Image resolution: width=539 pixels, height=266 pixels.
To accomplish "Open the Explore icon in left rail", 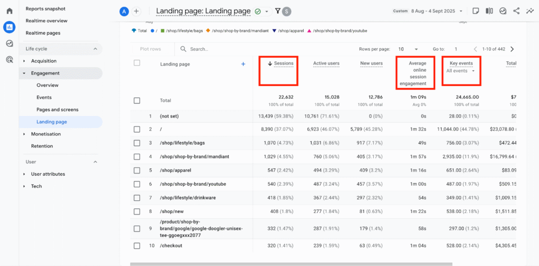I will point(9,43).
